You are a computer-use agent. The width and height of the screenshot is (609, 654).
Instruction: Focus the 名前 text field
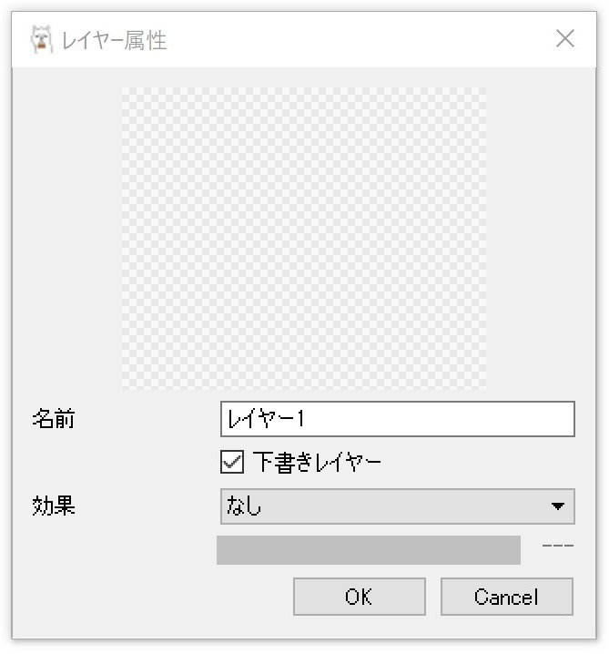click(397, 419)
